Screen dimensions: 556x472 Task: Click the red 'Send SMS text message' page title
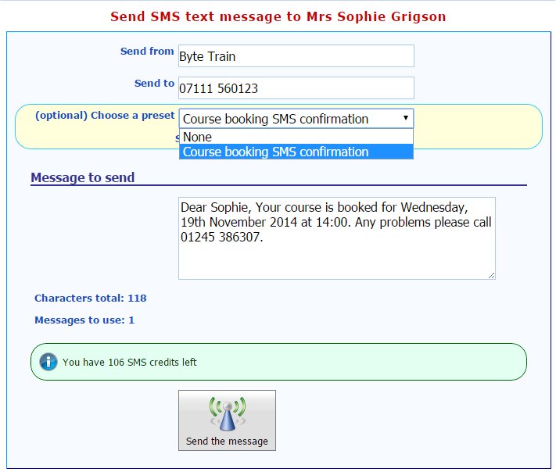tap(278, 16)
